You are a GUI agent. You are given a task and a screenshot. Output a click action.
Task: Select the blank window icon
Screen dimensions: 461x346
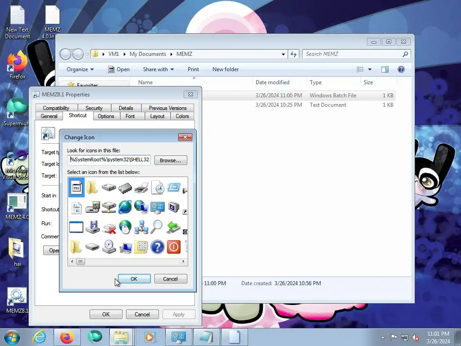pyautogui.click(x=77, y=227)
